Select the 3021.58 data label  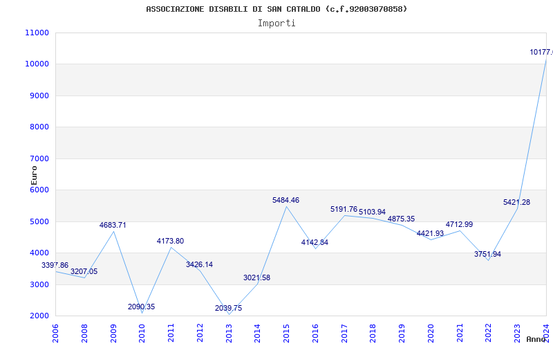[x=256, y=277]
